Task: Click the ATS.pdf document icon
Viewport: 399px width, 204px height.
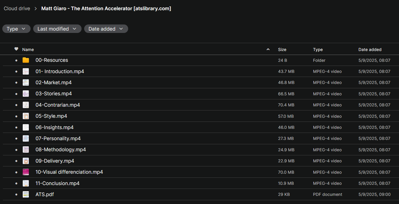Action: [26, 194]
